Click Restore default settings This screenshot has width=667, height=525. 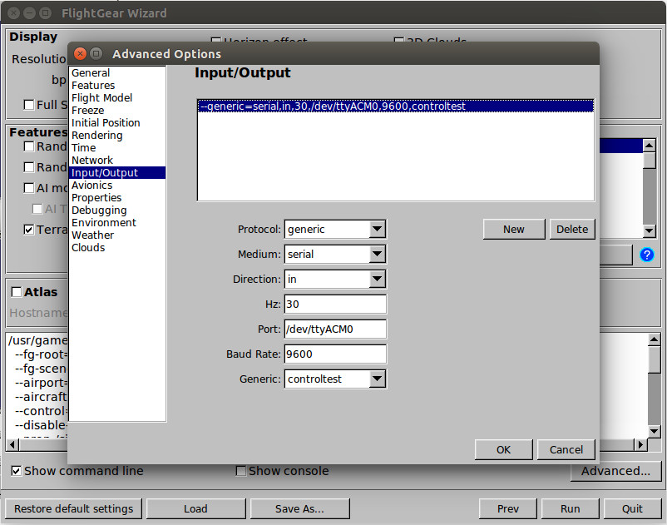(x=73, y=509)
